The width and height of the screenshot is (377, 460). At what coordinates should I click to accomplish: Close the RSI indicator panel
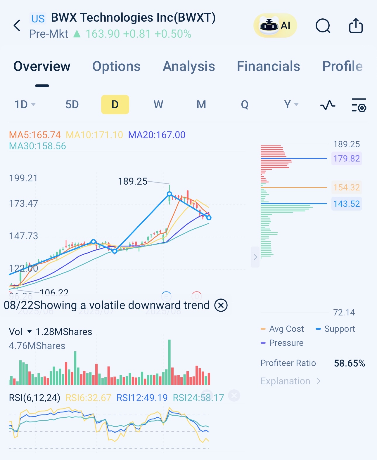[234, 396]
